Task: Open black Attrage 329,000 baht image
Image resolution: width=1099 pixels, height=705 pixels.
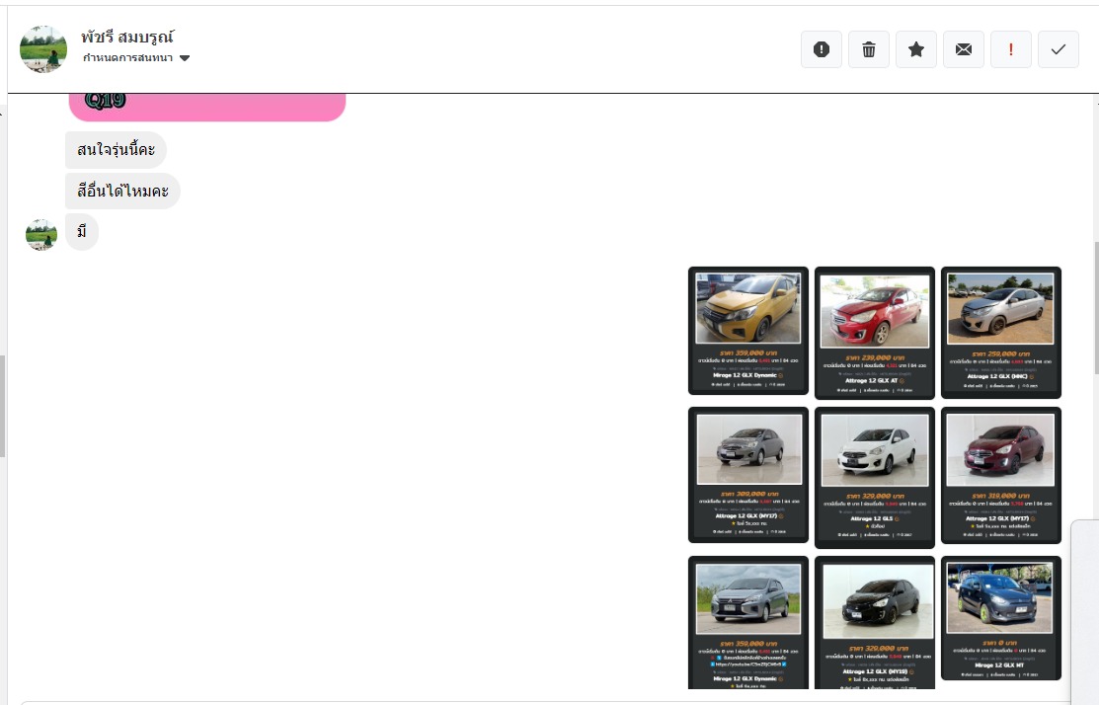Action: click(875, 623)
